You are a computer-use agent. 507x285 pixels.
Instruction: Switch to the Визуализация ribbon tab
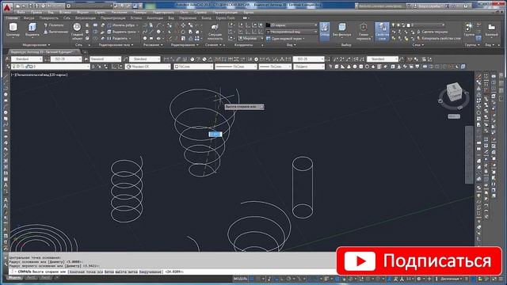86,18
